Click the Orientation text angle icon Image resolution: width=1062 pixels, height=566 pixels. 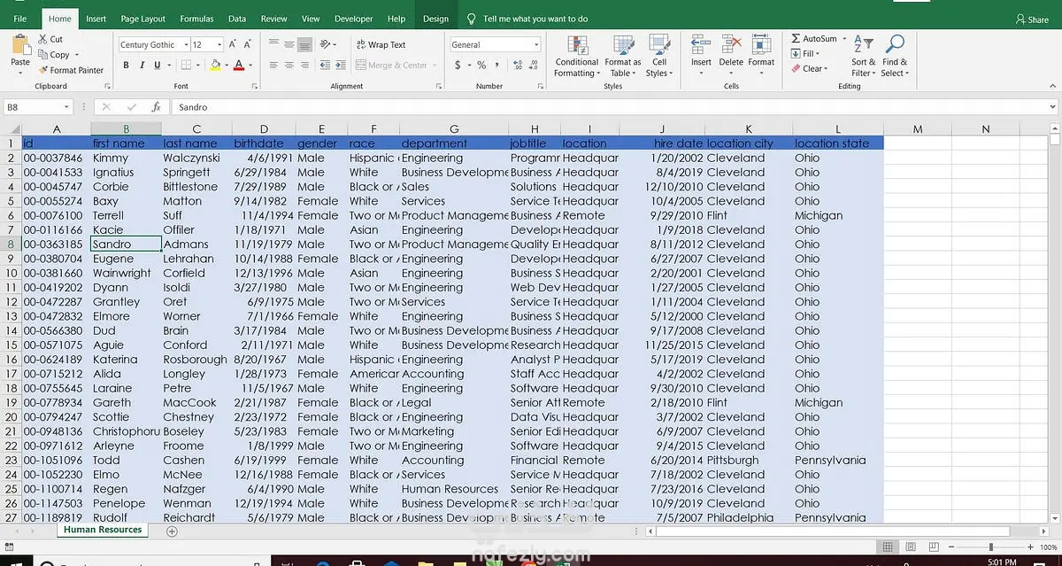(327, 44)
